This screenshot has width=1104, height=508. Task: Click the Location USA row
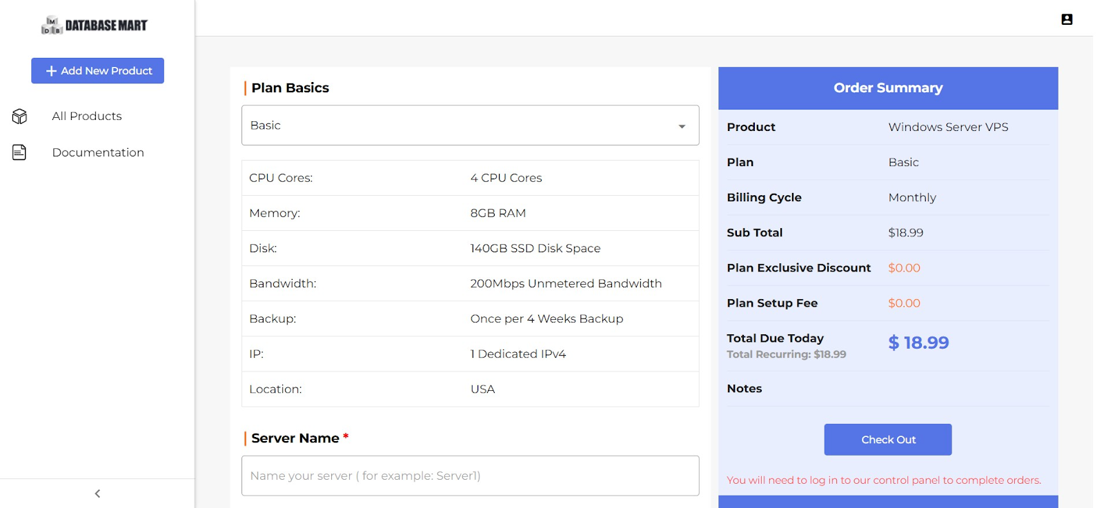click(469, 389)
